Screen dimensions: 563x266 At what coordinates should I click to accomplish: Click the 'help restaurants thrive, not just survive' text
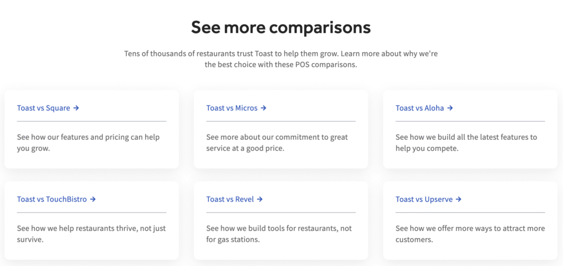(91, 234)
